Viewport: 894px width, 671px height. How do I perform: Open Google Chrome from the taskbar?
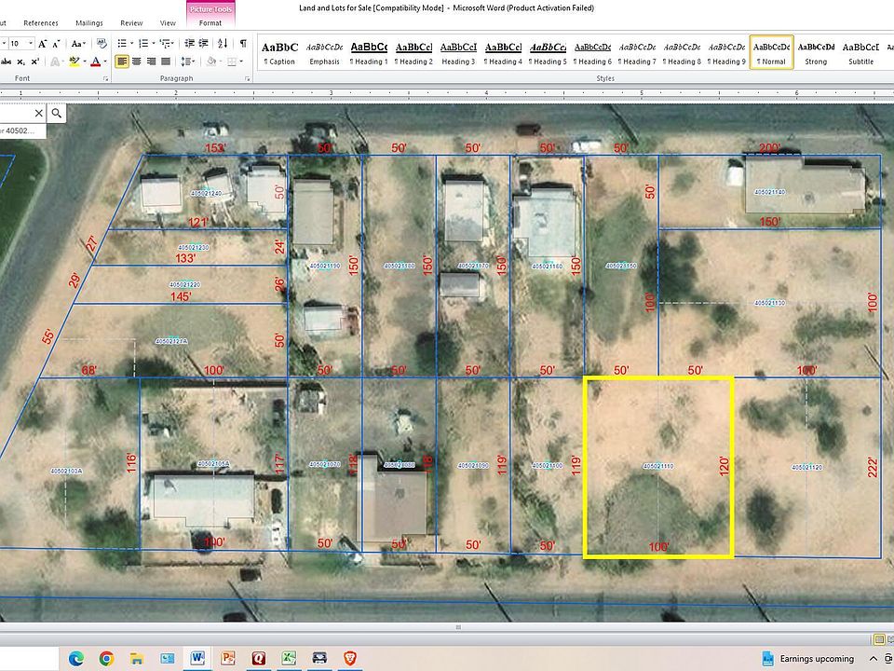pyautogui.click(x=106, y=659)
